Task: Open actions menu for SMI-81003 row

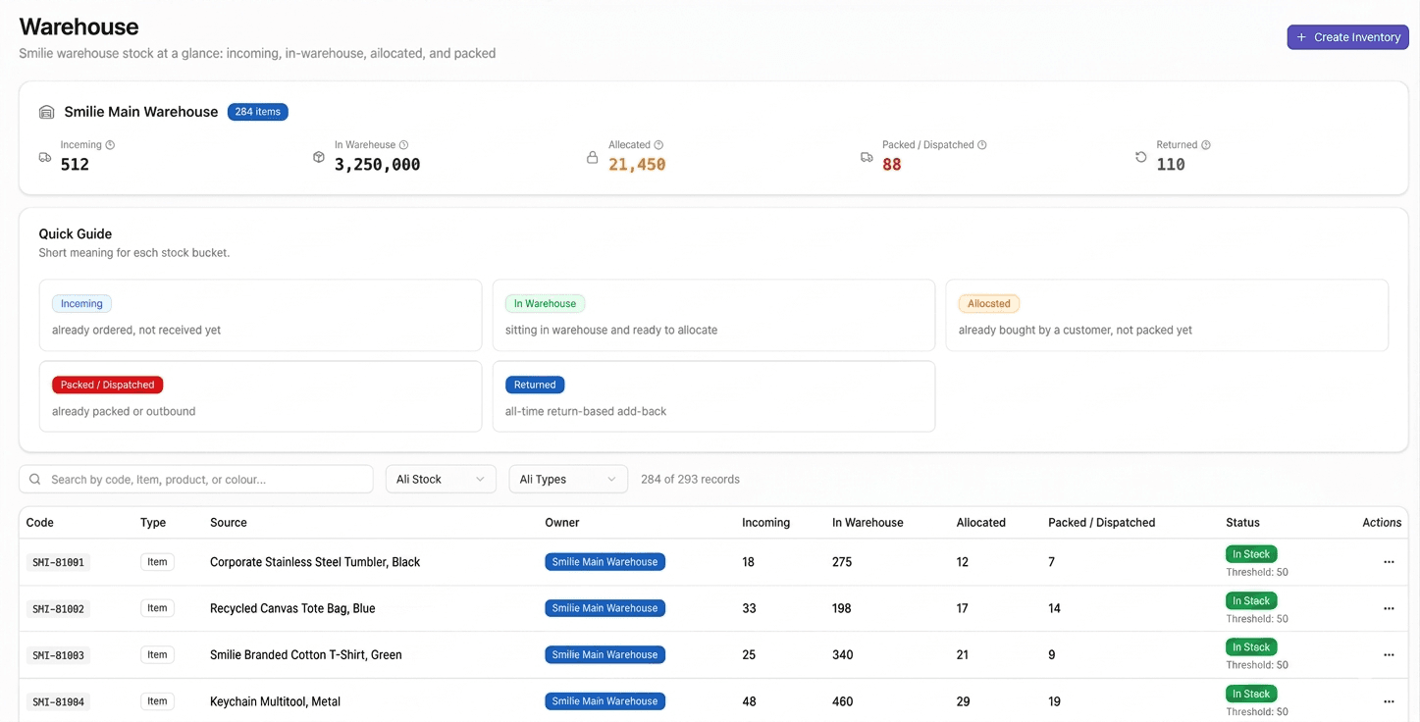Action: point(1389,654)
